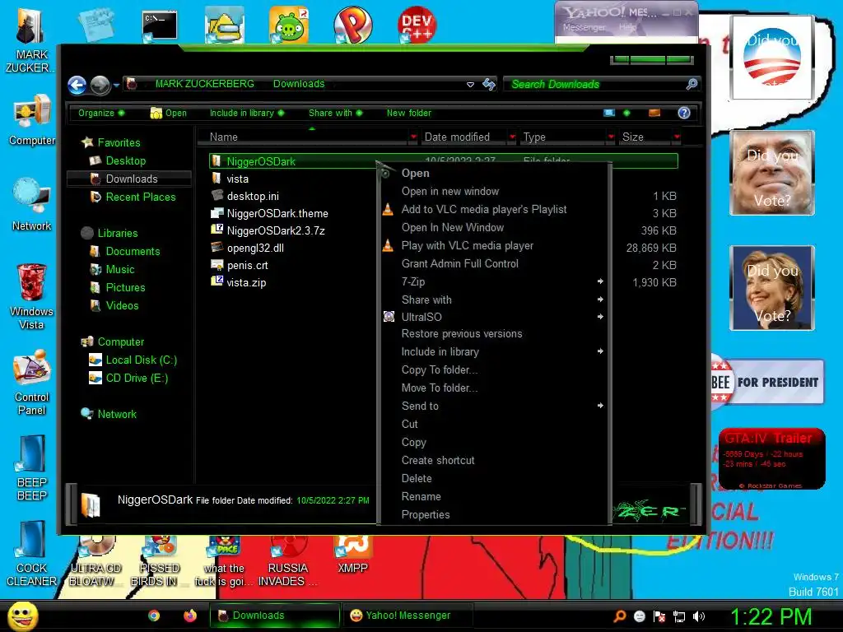Open the red P ball desktop icon
843x632 pixels.
click(x=352, y=25)
